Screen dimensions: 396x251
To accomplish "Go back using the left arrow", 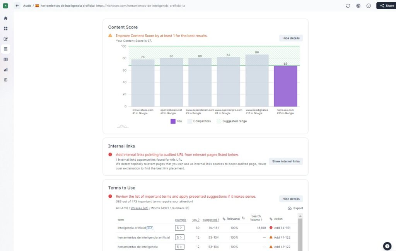I will (17, 5).
